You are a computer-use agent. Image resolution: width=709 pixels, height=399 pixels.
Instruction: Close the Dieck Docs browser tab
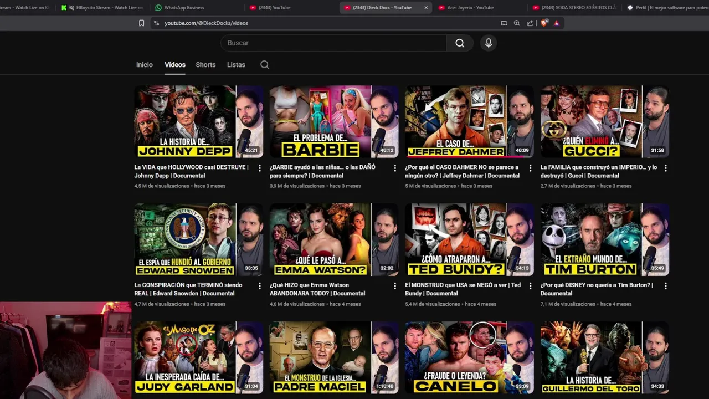426,8
